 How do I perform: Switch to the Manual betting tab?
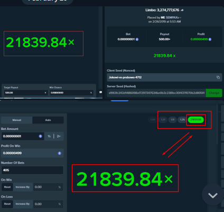17,120
